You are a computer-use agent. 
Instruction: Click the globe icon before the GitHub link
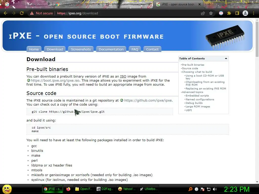122,100
